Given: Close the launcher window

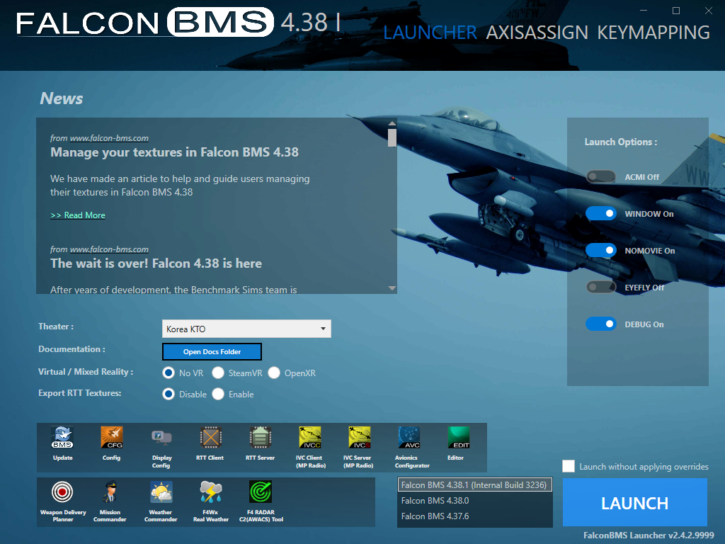Looking at the screenshot, I should coord(708,10).
